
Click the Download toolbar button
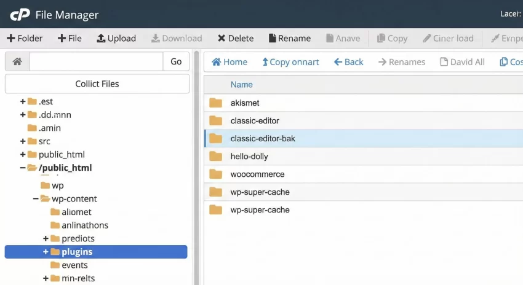click(x=177, y=38)
